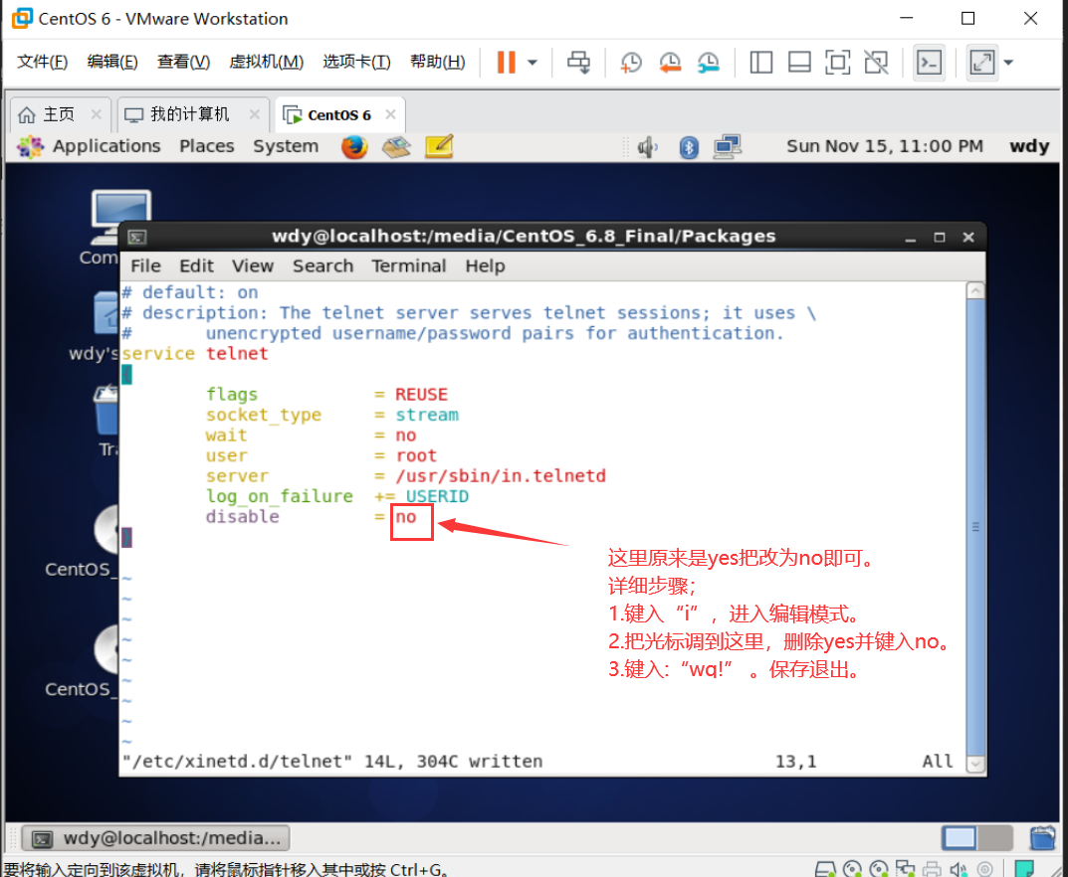Click the 'disable' setting line
1068x877 pixels.
click(311, 517)
